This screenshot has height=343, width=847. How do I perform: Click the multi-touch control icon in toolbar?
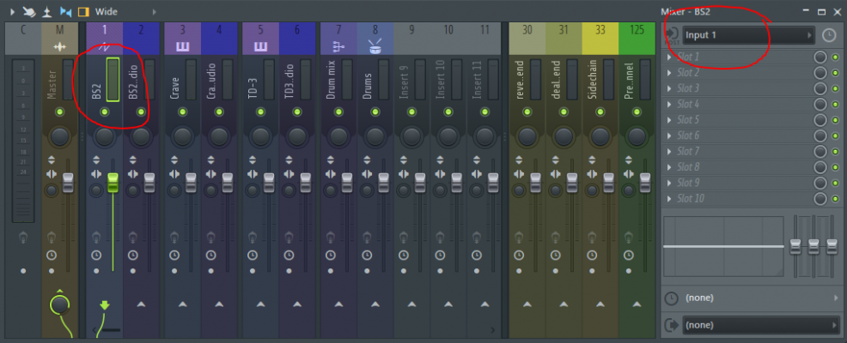point(29,11)
